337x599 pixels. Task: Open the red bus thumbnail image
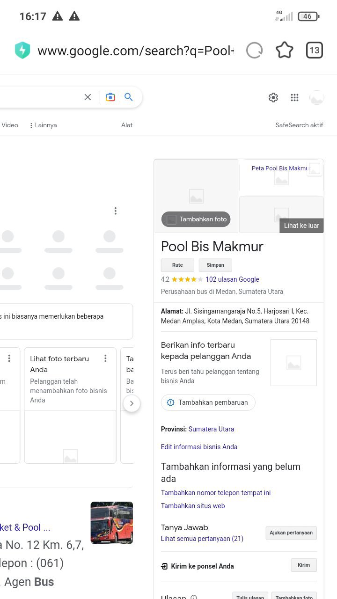click(111, 523)
